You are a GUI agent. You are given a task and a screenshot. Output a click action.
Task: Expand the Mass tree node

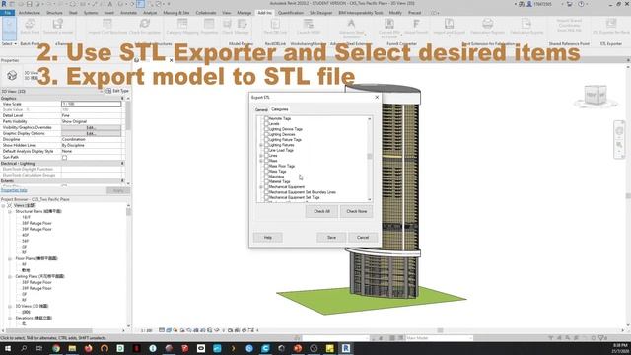[260, 161]
